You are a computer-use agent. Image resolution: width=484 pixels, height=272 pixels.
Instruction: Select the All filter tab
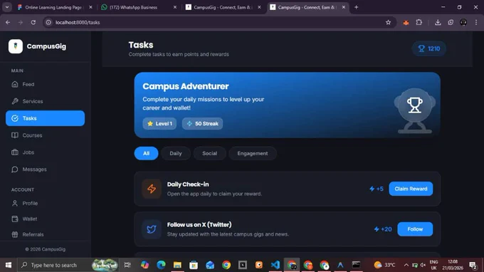[147, 153]
